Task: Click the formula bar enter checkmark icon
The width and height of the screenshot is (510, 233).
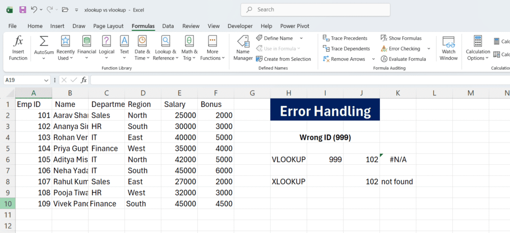Action: coord(74,80)
